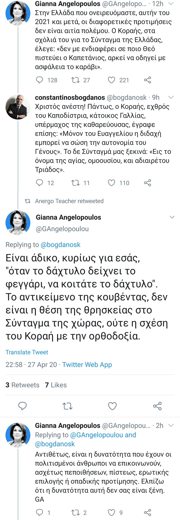Reply to the main tweet from 22:58
Viewport: 180px width, 520px height.
tap(23, 406)
